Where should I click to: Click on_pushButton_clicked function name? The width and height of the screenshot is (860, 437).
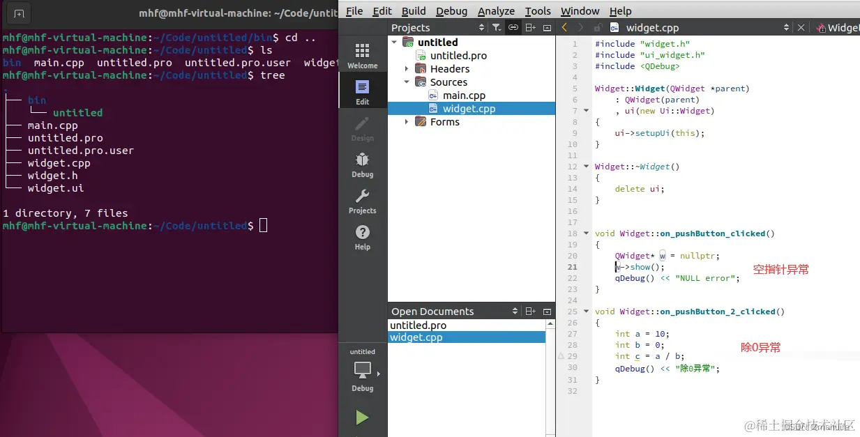tap(713, 233)
